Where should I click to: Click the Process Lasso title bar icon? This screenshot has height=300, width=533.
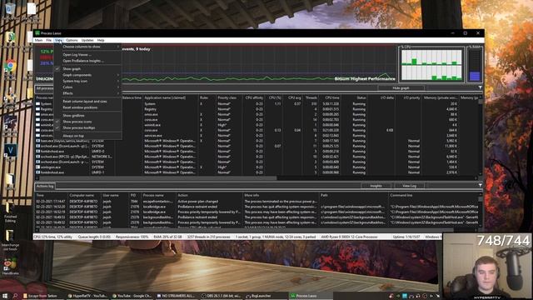point(37,33)
